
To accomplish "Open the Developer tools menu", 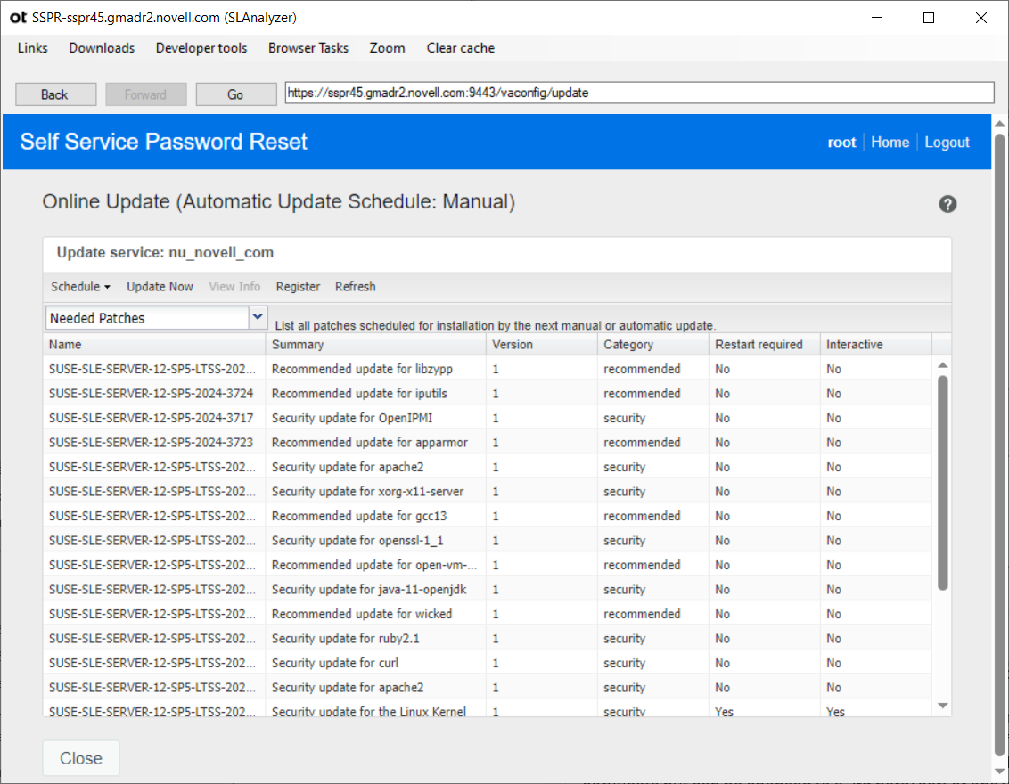I will pyautogui.click(x=201, y=48).
